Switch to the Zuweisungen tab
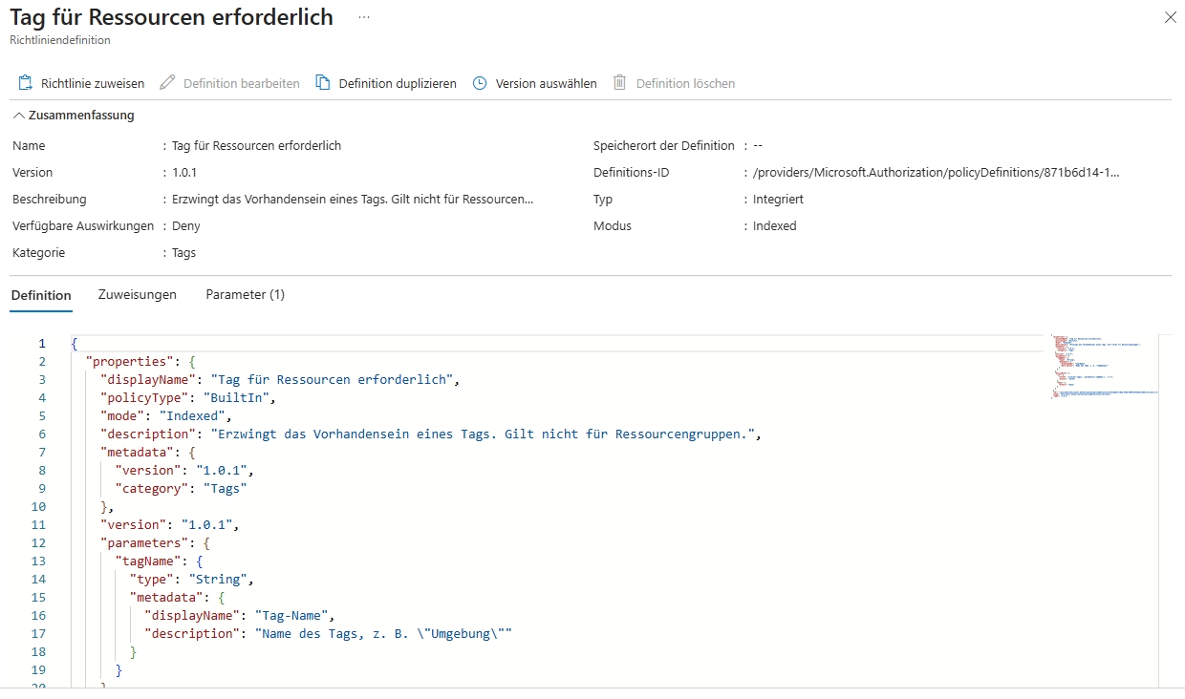1185x699 pixels. click(137, 294)
